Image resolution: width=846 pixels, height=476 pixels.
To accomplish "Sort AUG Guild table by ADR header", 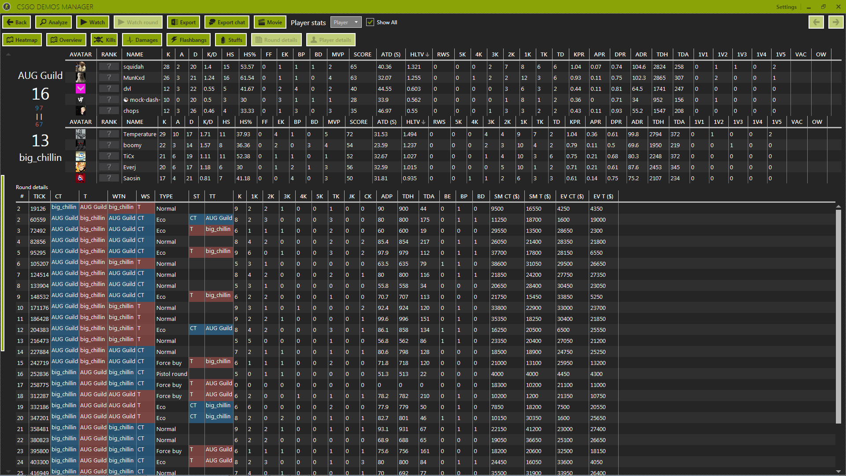I will (641, 54).
